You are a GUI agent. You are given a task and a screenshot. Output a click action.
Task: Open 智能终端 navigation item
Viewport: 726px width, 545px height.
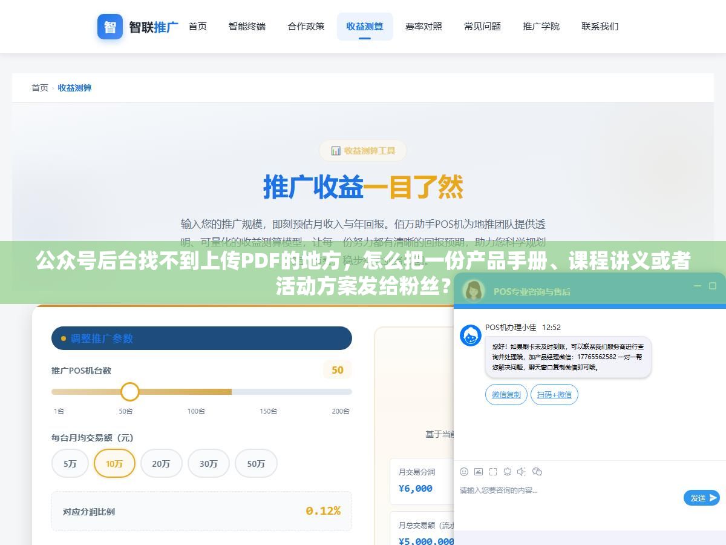pyautogui.click(x=247, y=27)
